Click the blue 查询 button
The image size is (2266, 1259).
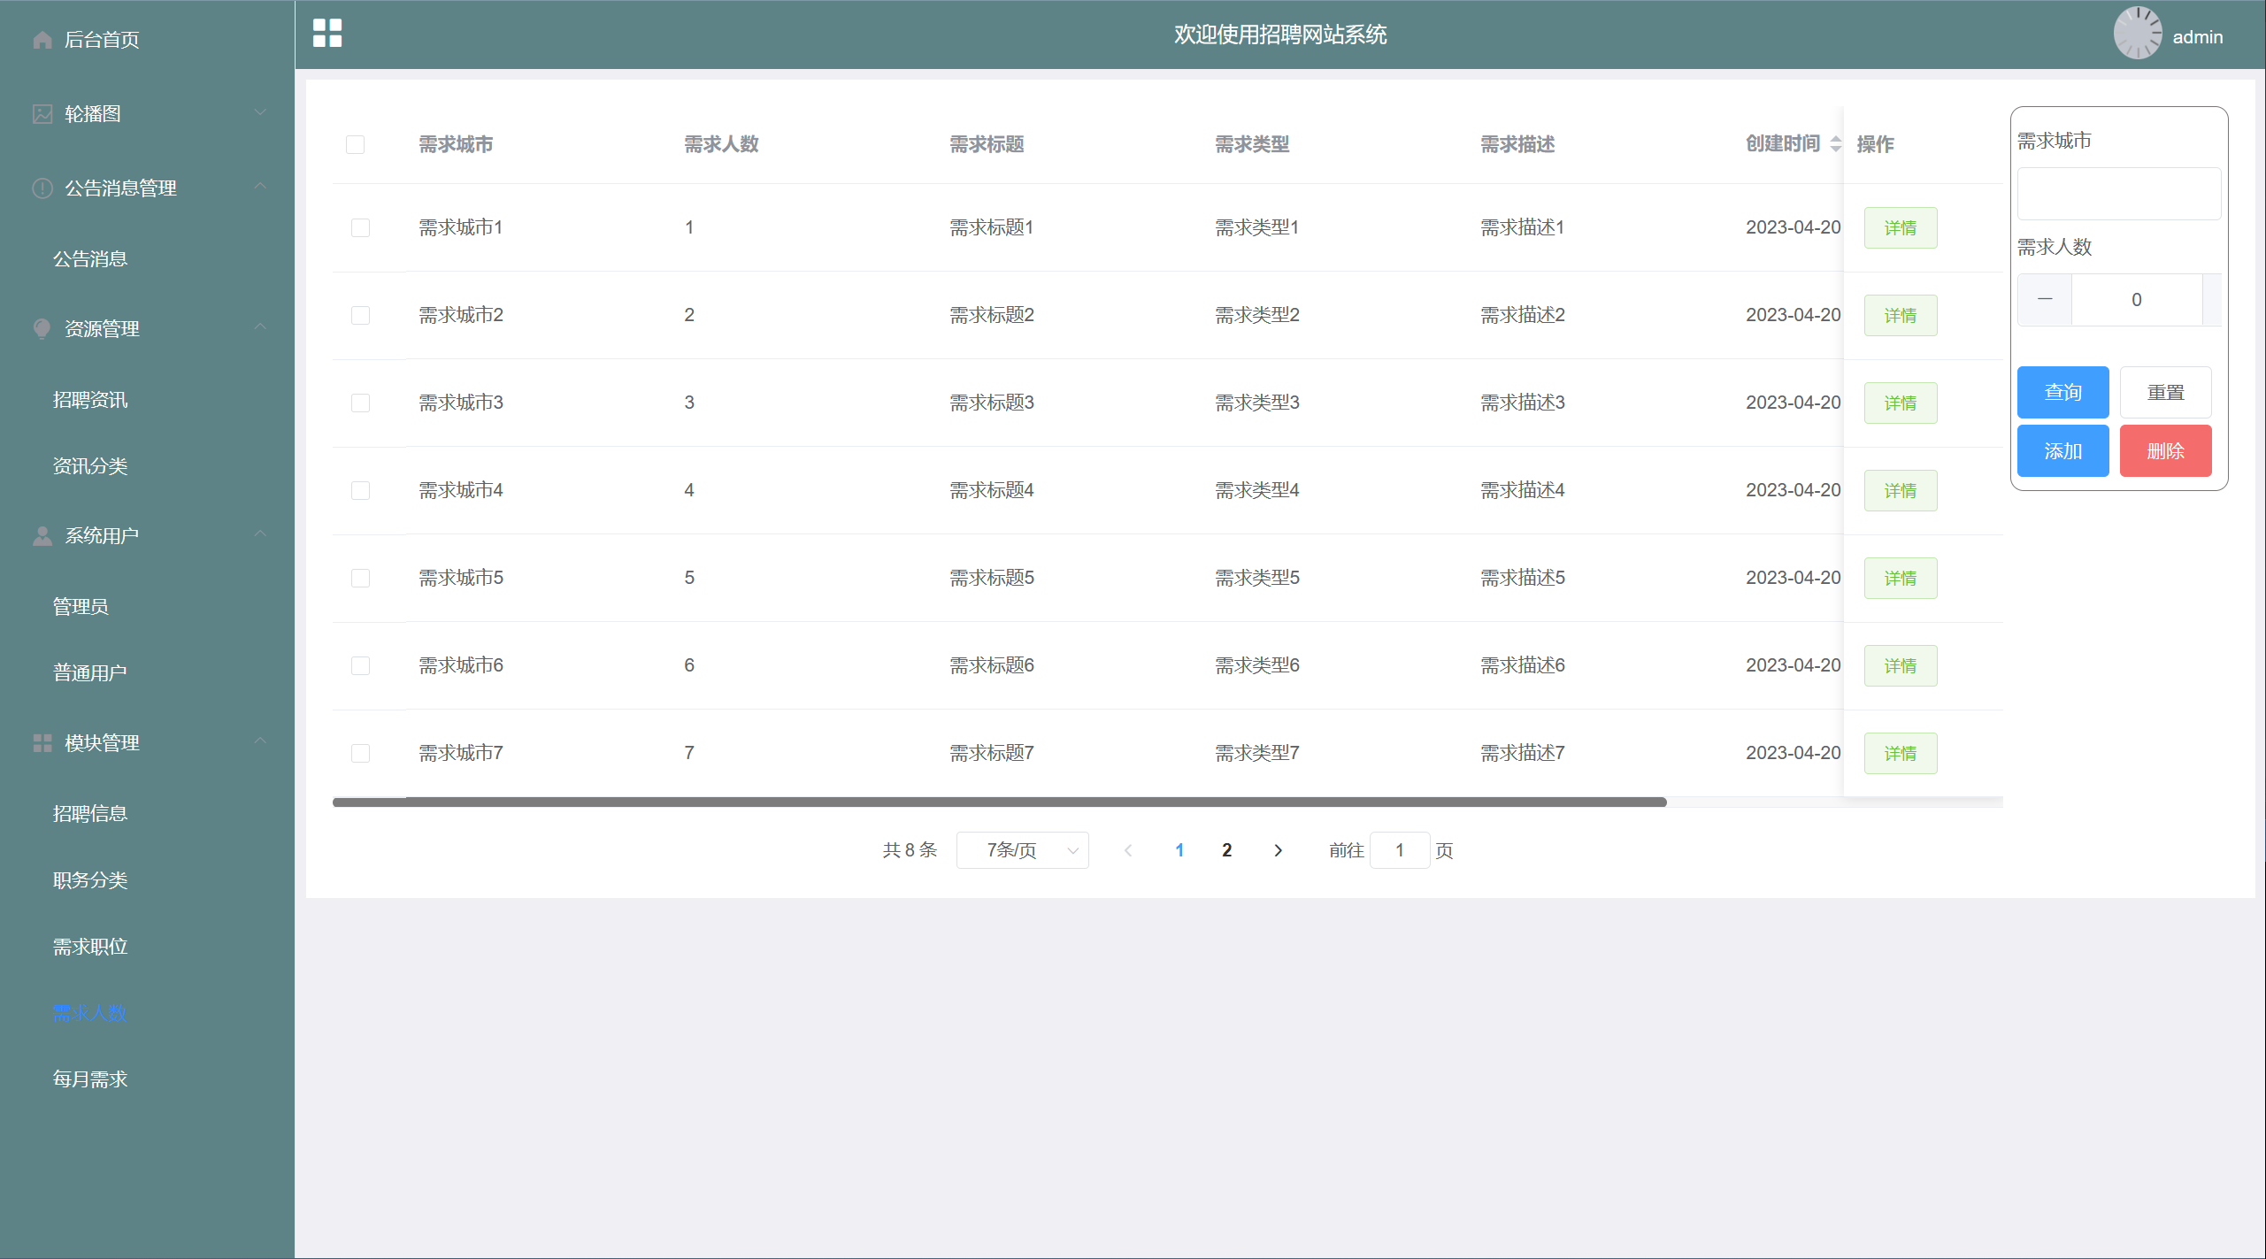click(x=2062, y=392)
